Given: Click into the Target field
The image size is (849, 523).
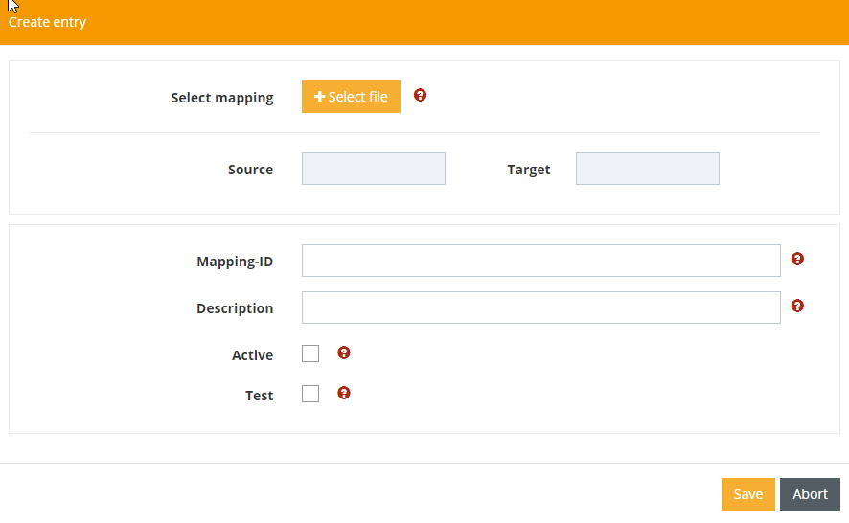Looking at the screenshot, I should (x=647, y=169).
